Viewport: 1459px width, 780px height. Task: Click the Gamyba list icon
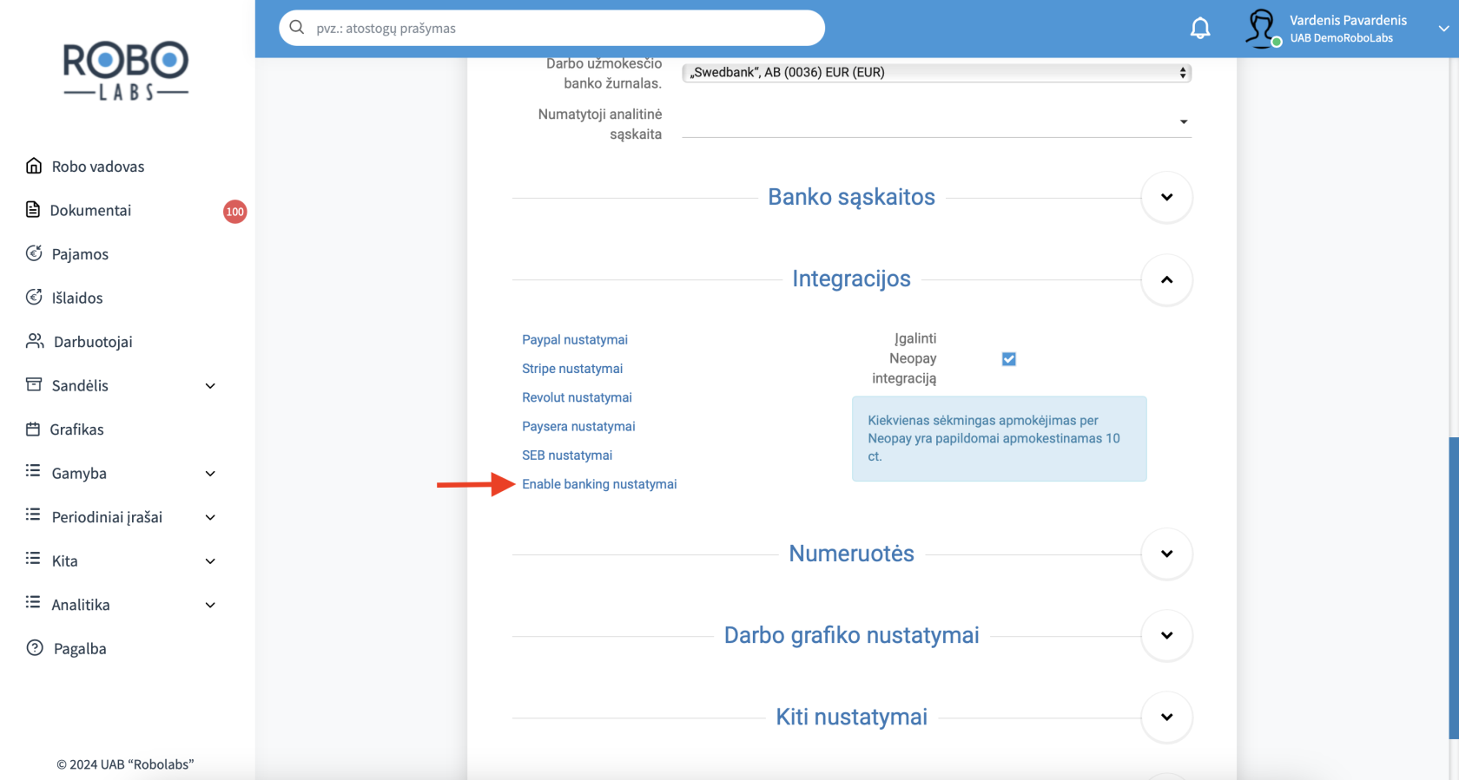[x=33, y=471]
